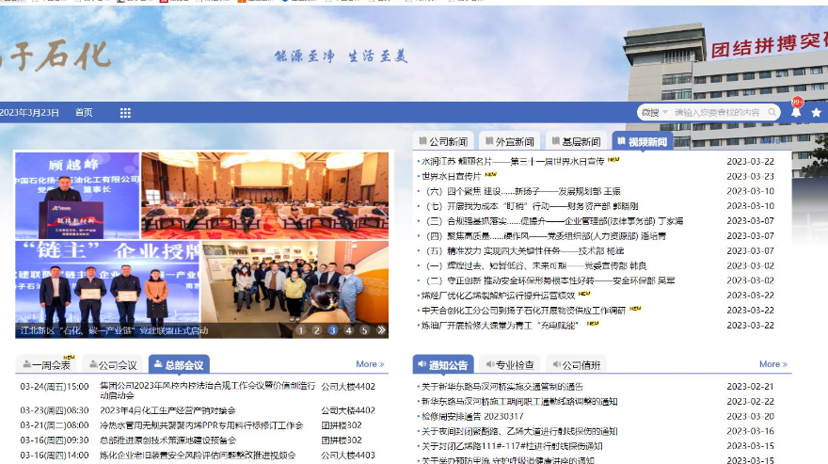Open the 一周会表 tab

[x=46, y=364]
